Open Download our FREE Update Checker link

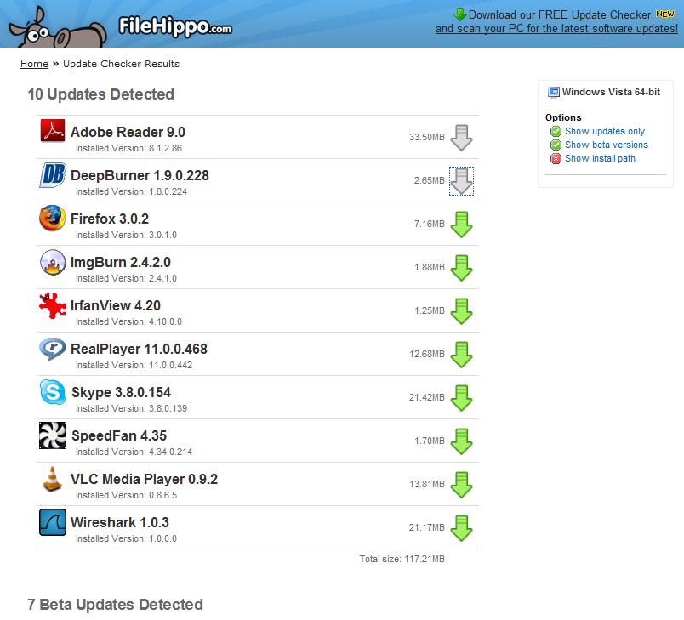tap(560, 14)
